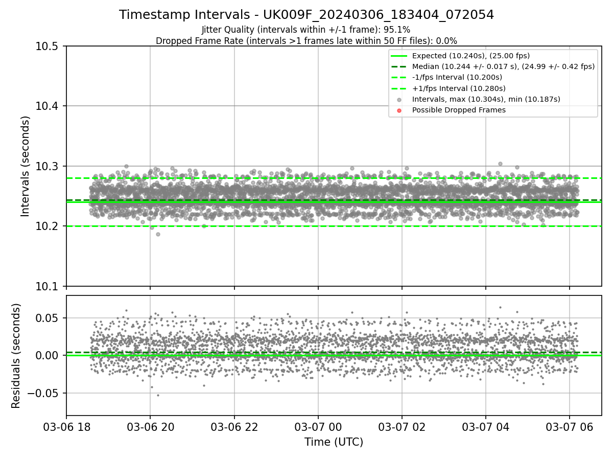The width and height of the screenshot is (613, 460).
Task: Click the gray Intervals marker in legend
Action: [399, 100]
